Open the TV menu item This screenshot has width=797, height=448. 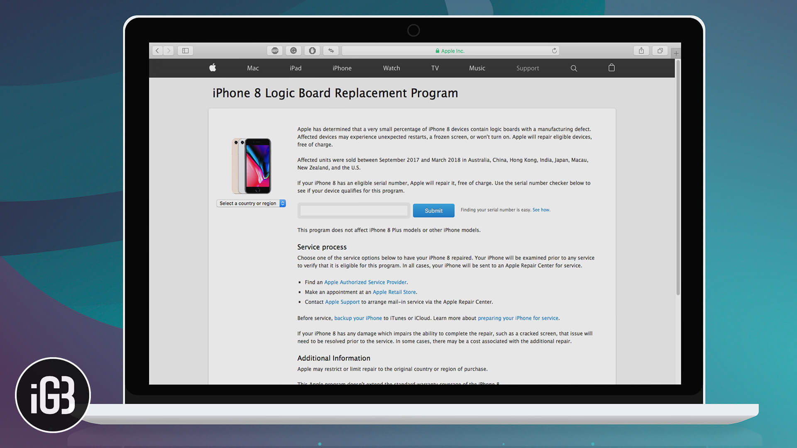[x=435, y=68]
